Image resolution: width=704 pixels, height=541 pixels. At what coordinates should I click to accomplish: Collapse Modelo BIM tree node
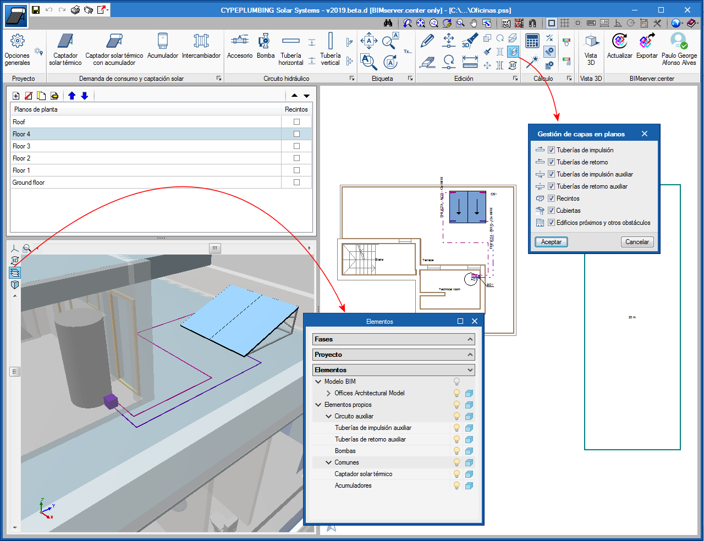click(x=318, y=382)
